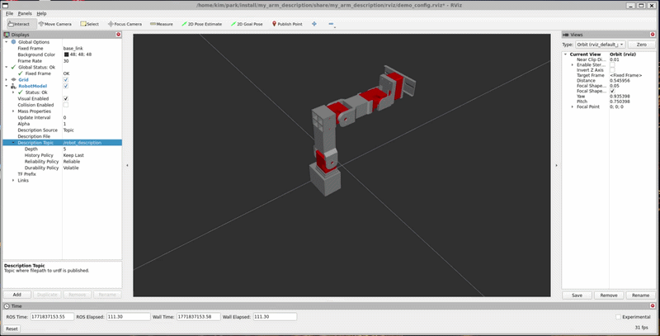The width and height of the screenshot is (660, 336).
Task: Check the Invert Z Axis checkbox
Action: [612, 70]
